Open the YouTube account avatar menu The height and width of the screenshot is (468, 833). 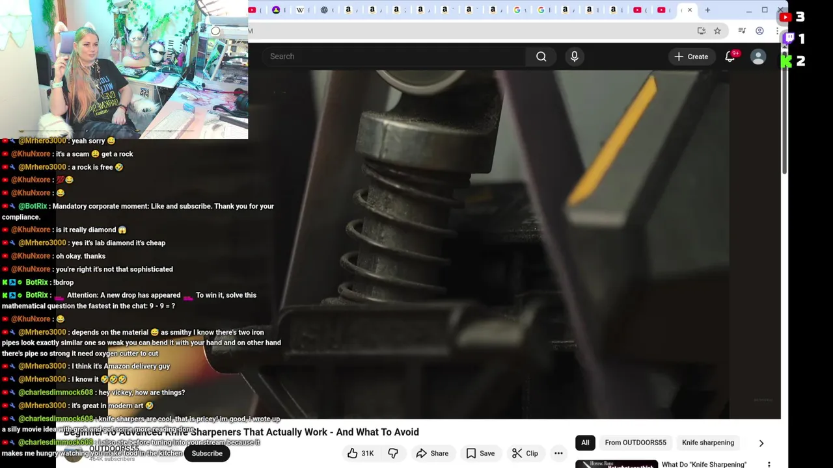click(x=758, y=57)
